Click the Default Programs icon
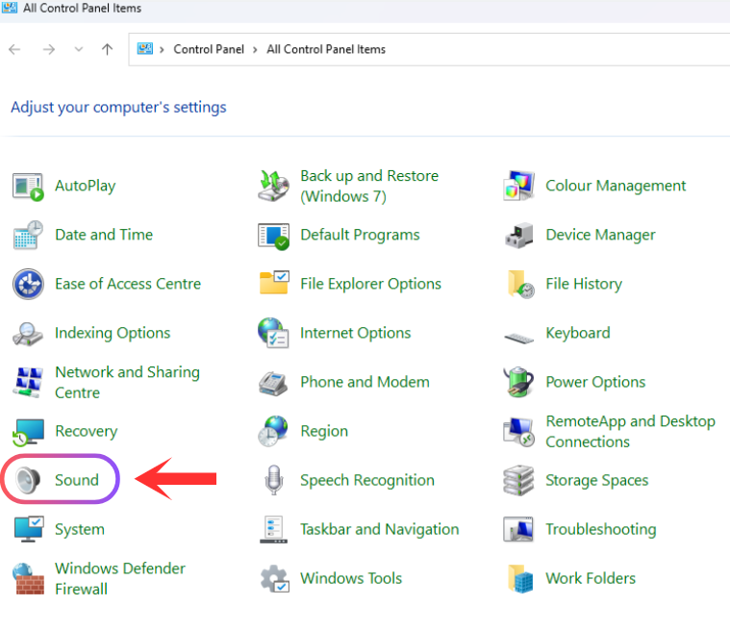This screenshot has width=730, height=631. tap(273, 236)
